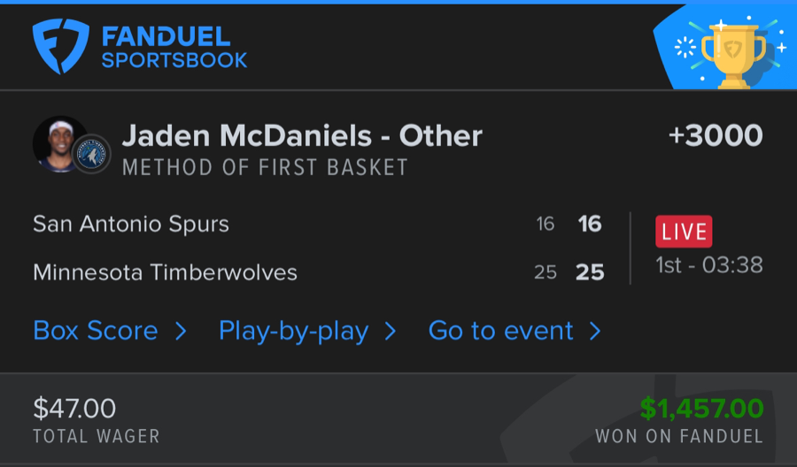Viewport: 797px width, 467px height.
Task: Open the Box Score link
Action: 96,331
